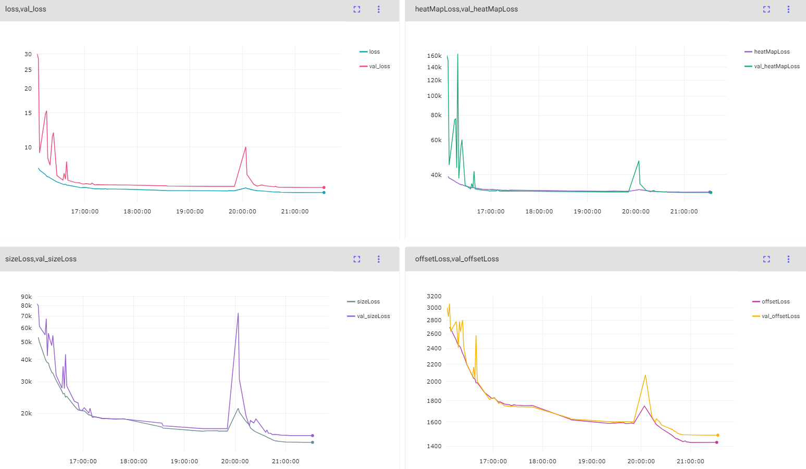Click the loss,val_loss panel title

26,9
